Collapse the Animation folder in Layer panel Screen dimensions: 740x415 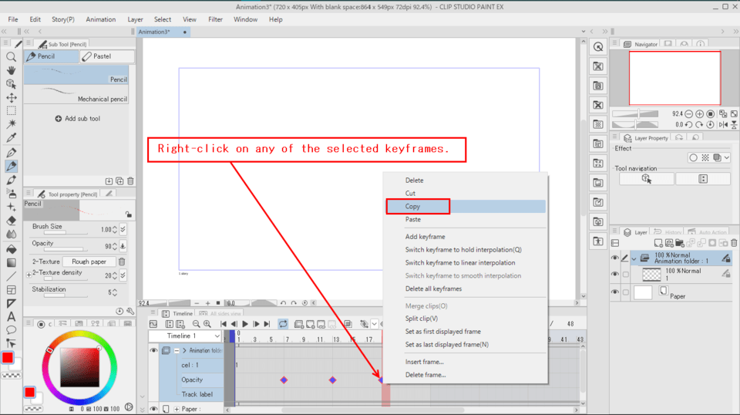pos(632,258)
